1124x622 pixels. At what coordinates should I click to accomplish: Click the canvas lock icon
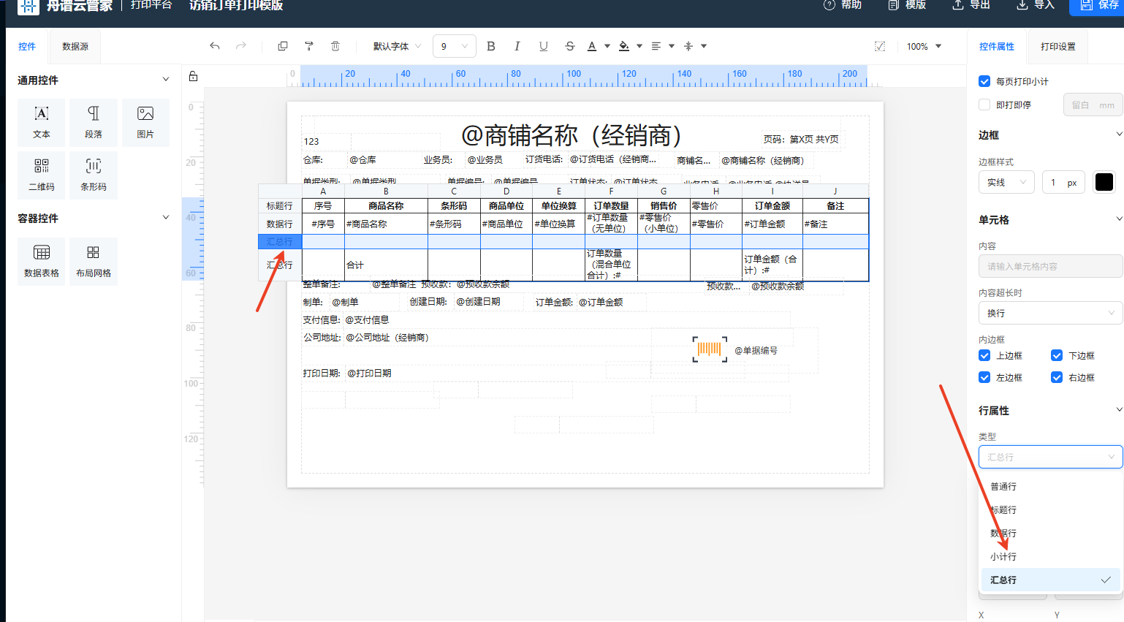click(x=194, y=76)
